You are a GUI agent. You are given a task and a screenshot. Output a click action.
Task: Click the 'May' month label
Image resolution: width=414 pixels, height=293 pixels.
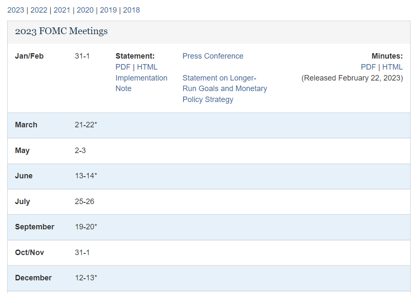22,151
